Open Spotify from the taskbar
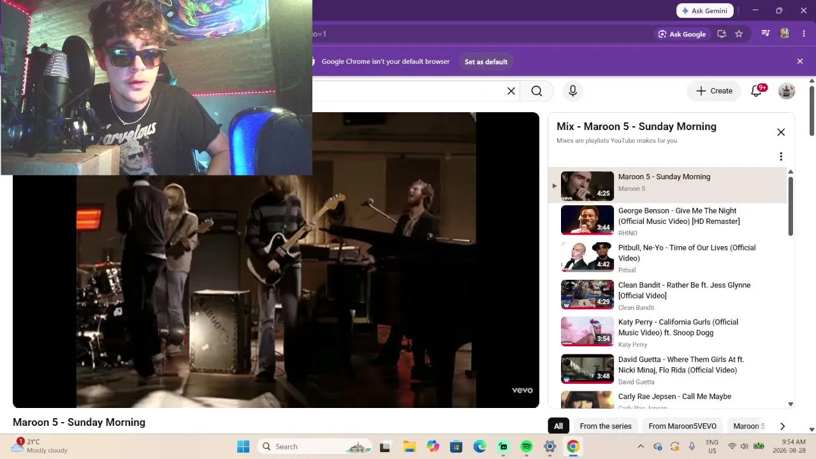816x459 pixels. (527, 447)
